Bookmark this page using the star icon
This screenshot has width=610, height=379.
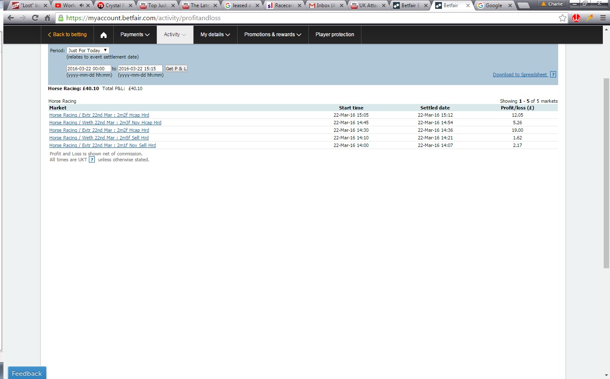tap(563, 18)
